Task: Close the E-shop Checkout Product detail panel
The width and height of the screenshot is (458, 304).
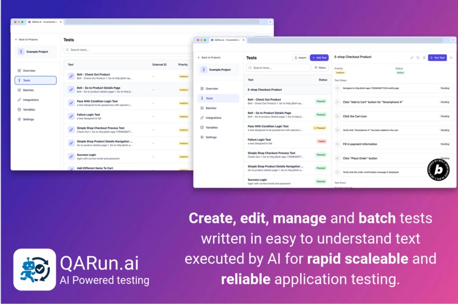Action: [451, 58]
